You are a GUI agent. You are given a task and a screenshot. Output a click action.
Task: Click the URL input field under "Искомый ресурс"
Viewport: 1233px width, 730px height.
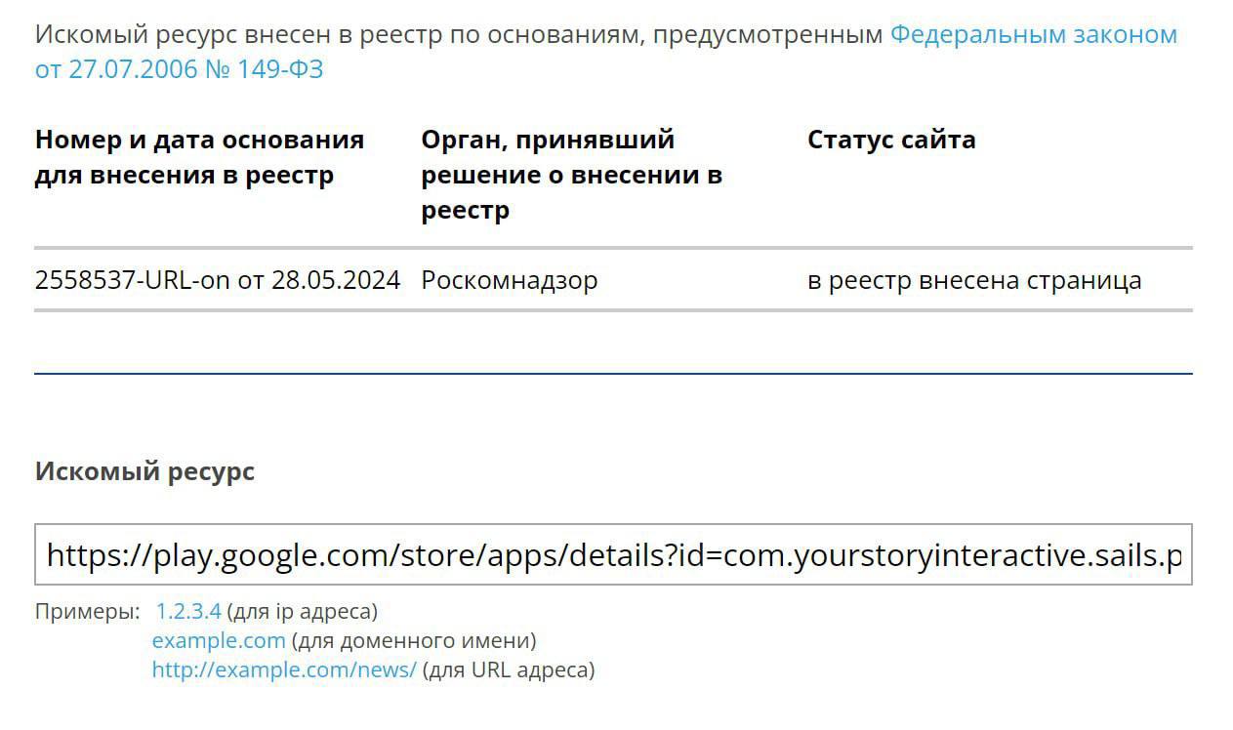pos(613,555)
